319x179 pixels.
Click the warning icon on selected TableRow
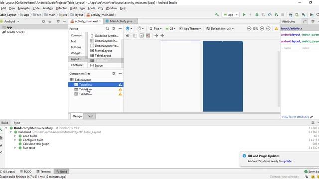tap(120, 85)
